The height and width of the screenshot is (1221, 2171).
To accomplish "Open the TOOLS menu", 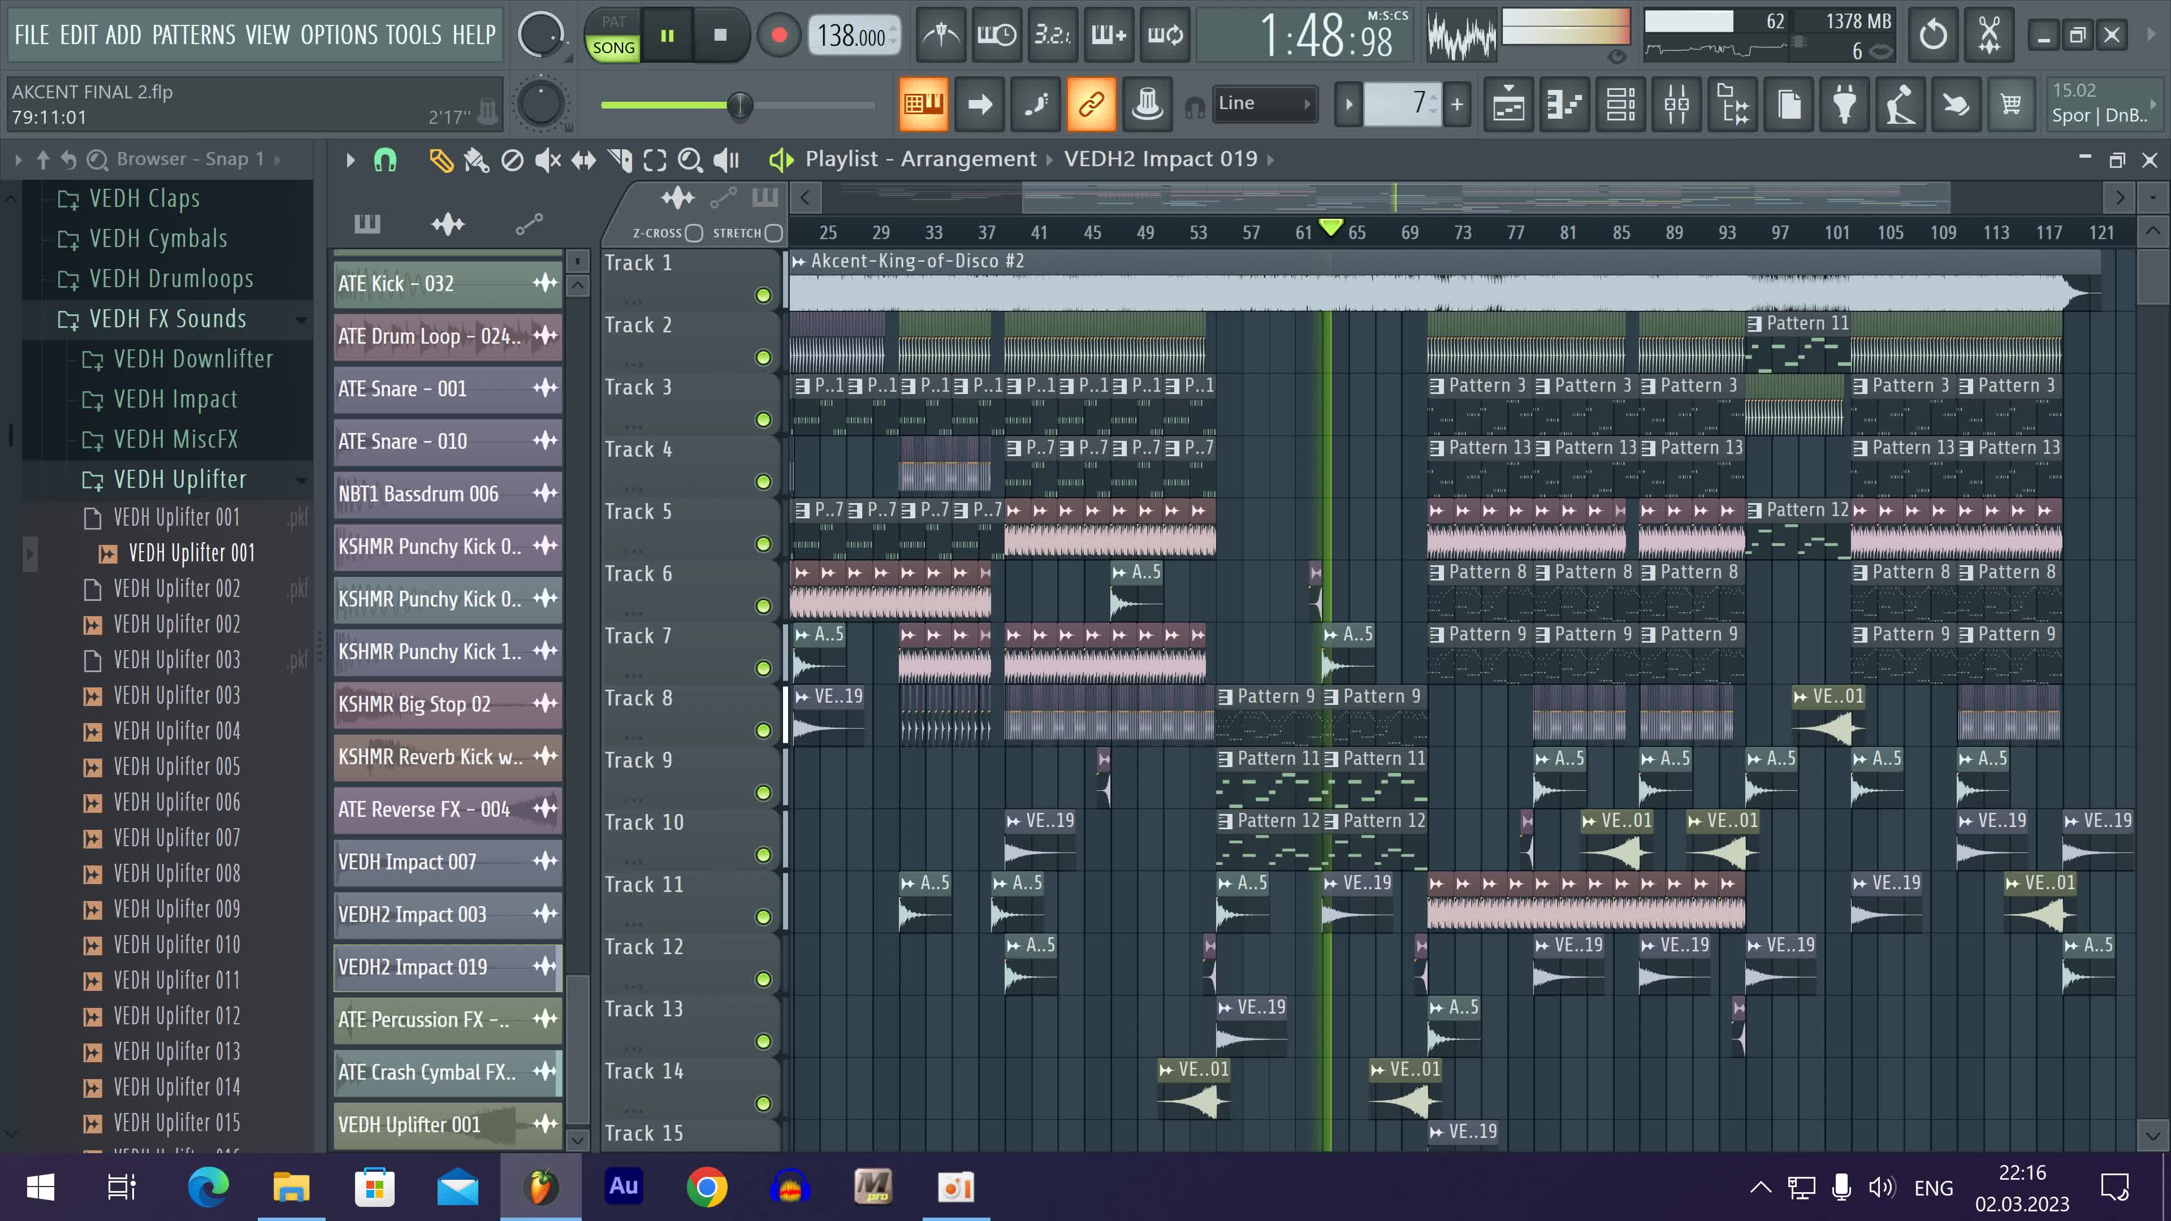I will [x=414, y=34].
